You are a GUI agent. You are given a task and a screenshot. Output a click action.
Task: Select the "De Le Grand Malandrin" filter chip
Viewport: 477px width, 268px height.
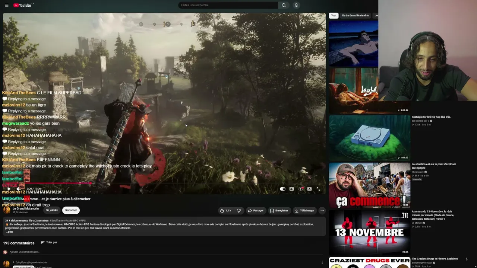pyautogui.click(x=356, y=16)
